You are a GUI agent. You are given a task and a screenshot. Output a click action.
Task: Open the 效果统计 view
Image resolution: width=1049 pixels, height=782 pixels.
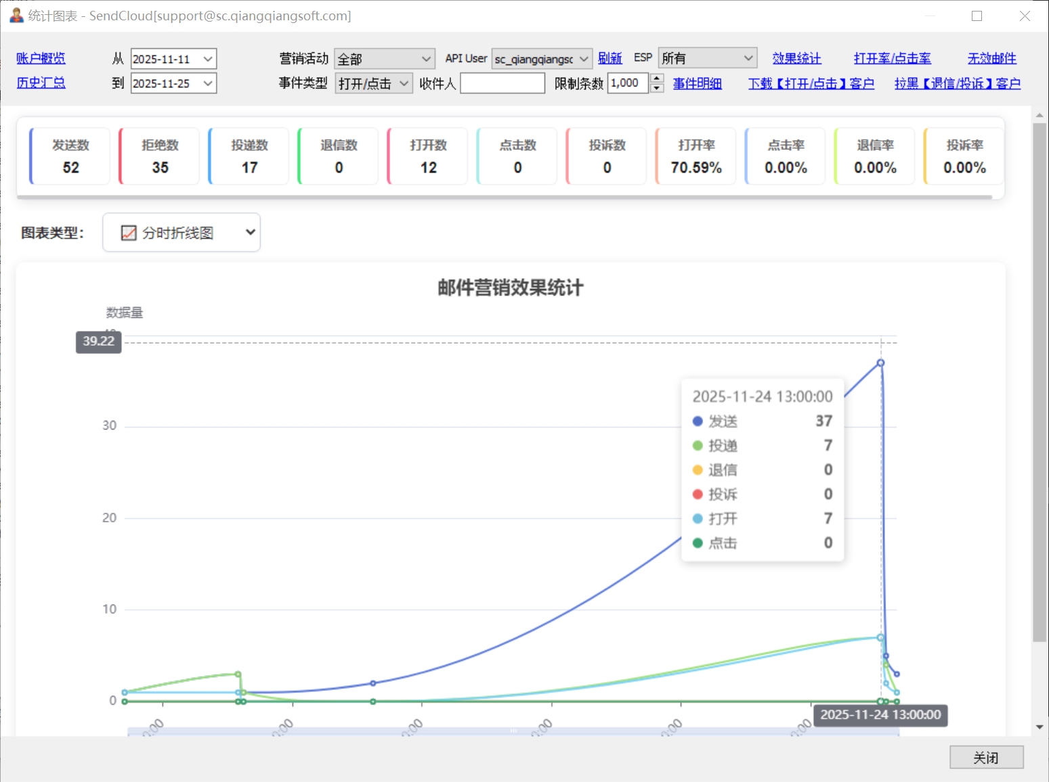click(x=796, y=59)
